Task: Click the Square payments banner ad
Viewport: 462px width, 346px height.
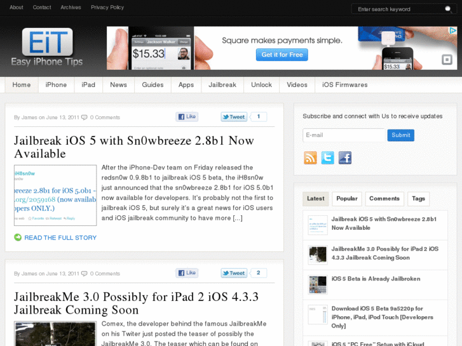Action: [x=282, y=48]
